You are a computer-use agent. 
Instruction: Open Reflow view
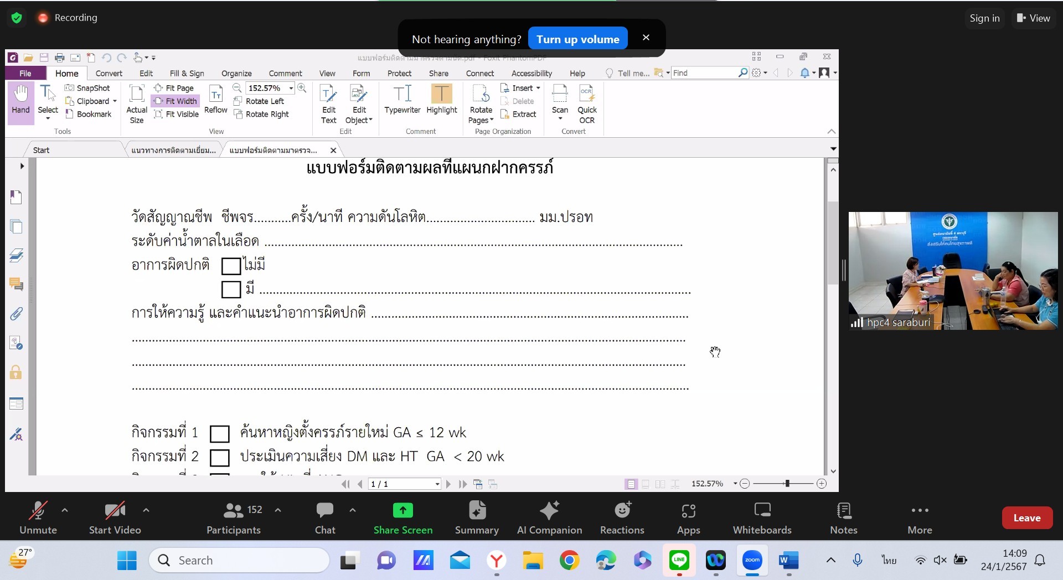coord(216,100)
